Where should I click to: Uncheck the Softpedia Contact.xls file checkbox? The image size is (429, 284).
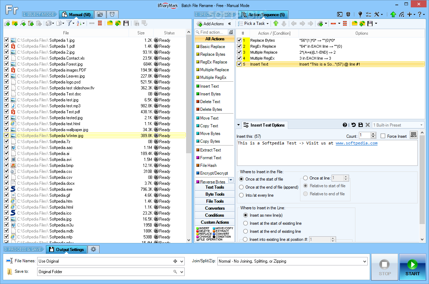coord(6,58)
